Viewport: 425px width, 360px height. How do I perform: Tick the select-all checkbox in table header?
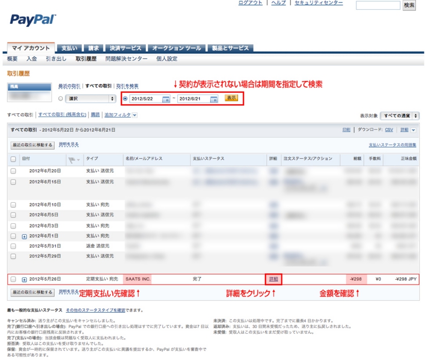pyautogui.click(x=13, y=159)
